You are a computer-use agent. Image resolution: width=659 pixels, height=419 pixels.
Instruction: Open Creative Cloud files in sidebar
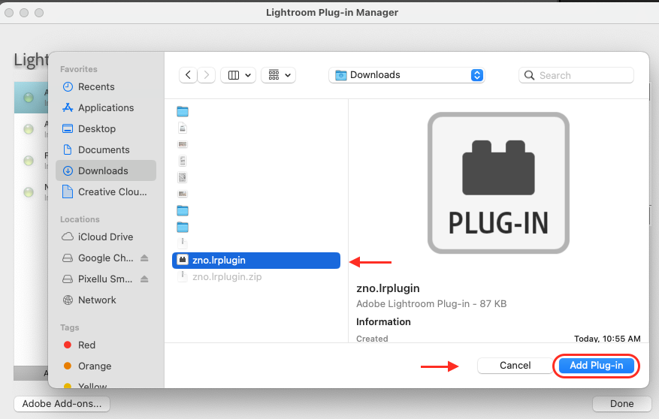(x=106, y=192)
